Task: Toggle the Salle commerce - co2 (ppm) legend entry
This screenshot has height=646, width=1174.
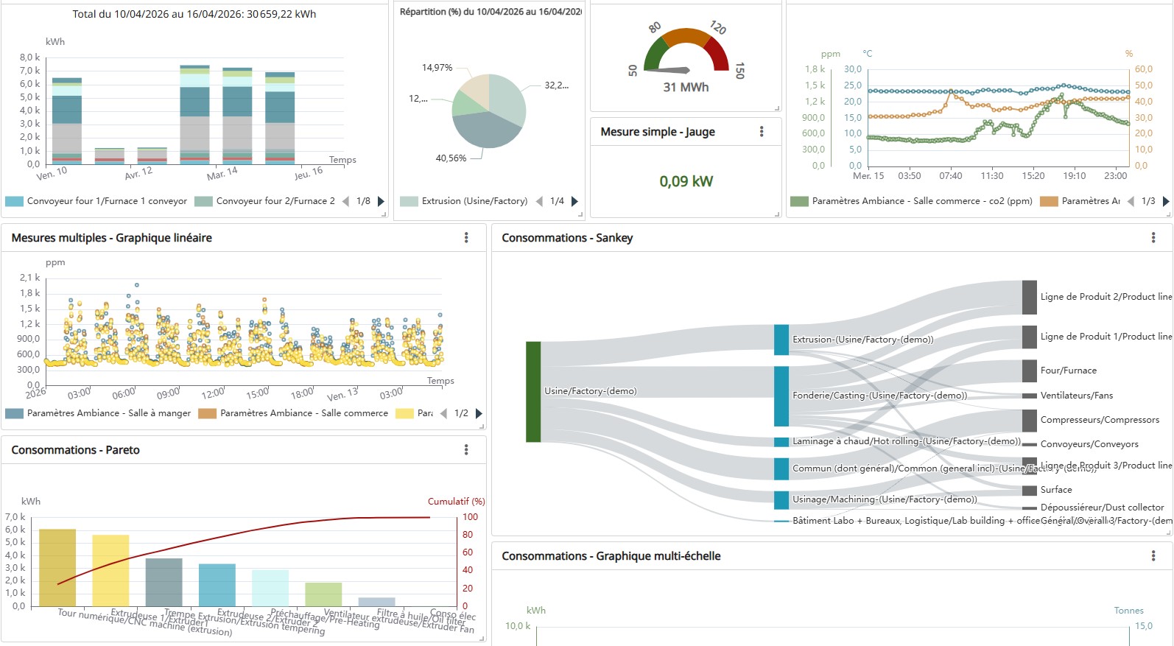Action: [x=911, y=201]
